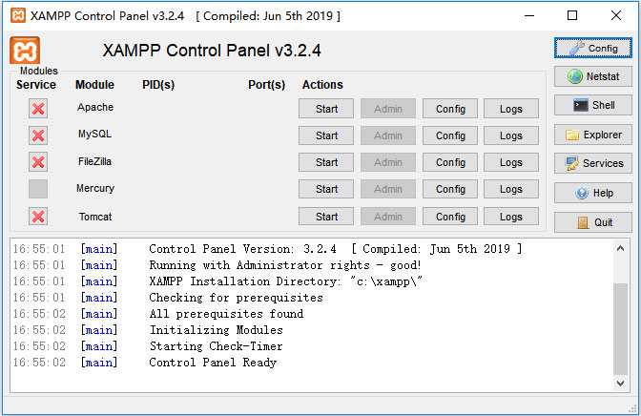Select 'Running with Administrator rights' log line
The image size is (641, 416).
pos(285,265)
